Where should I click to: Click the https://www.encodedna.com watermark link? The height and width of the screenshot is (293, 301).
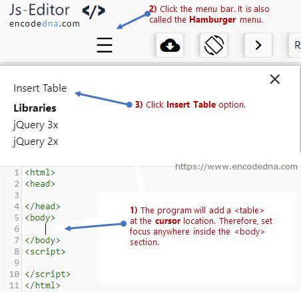click(236, 167)
